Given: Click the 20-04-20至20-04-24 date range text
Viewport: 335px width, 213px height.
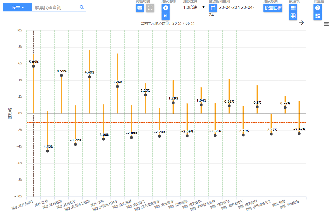Looking at the screenshot, I should [236, 7].
